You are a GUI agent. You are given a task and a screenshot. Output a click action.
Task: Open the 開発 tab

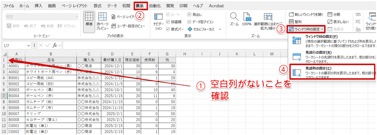[x=170, y=6]
